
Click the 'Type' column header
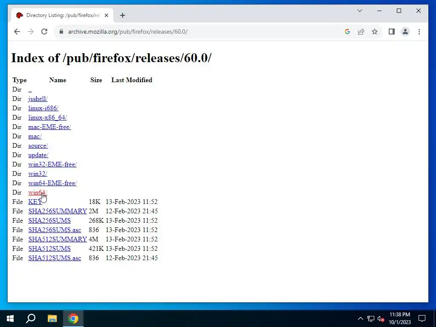click(x=20, y=80)
